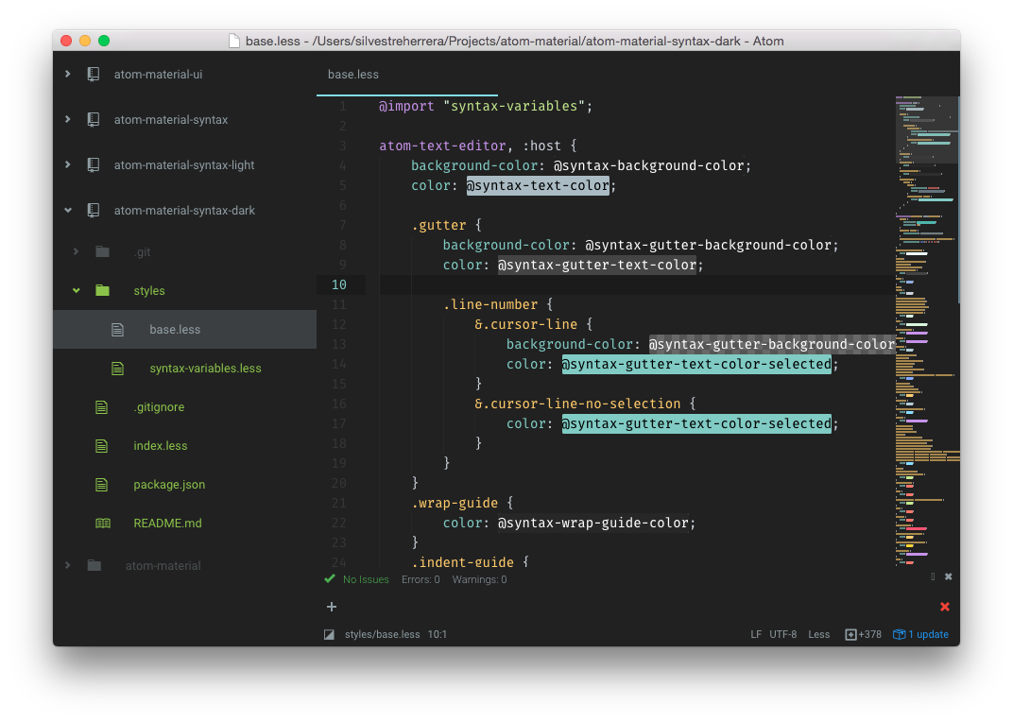Image resolution: width=1013 pixels, height=722 pixels.
Task: Open the Less grammar selector
Action: pyautogui.click(x=818, y=635)
